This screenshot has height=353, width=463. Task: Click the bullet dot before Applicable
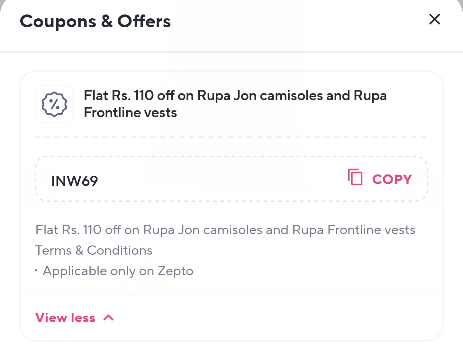point(36,270)
